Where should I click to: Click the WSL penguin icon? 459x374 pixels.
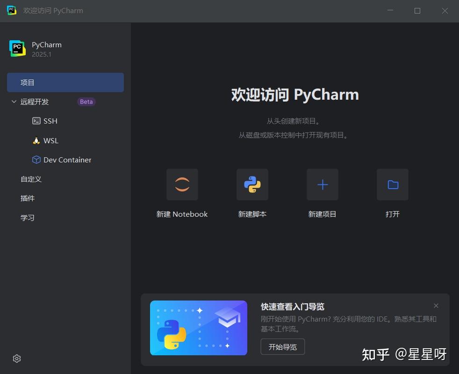[x=36, y=140]
